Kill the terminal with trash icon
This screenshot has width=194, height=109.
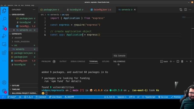182,61
